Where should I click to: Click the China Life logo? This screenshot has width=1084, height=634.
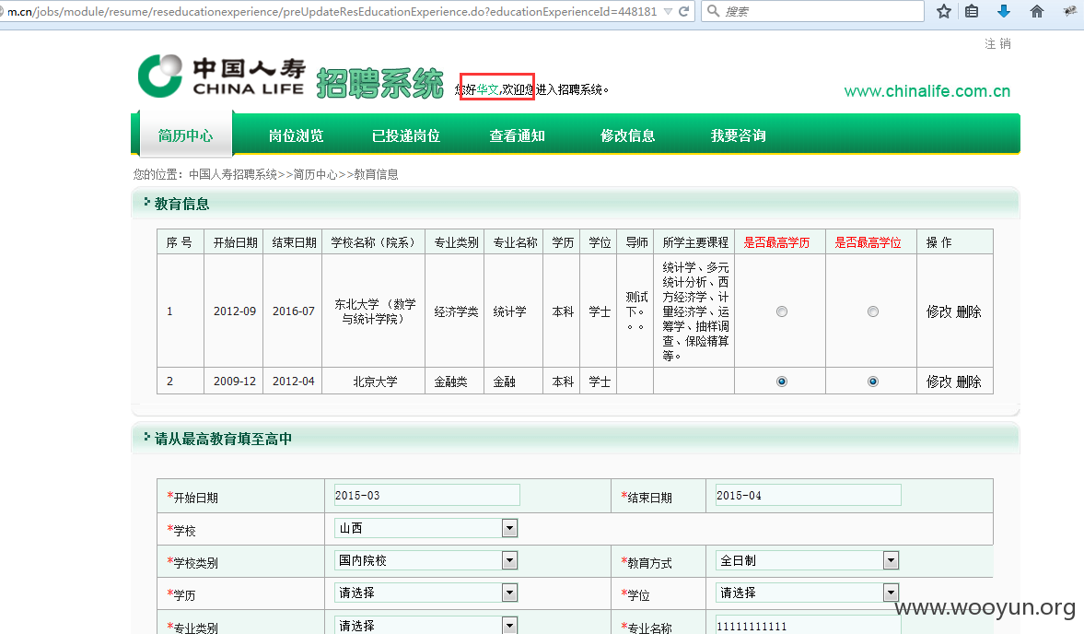pos(221,76)
